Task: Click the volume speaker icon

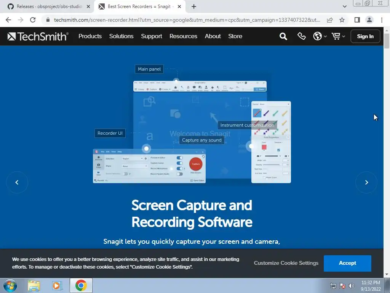Action: click(x=351, y=286)
